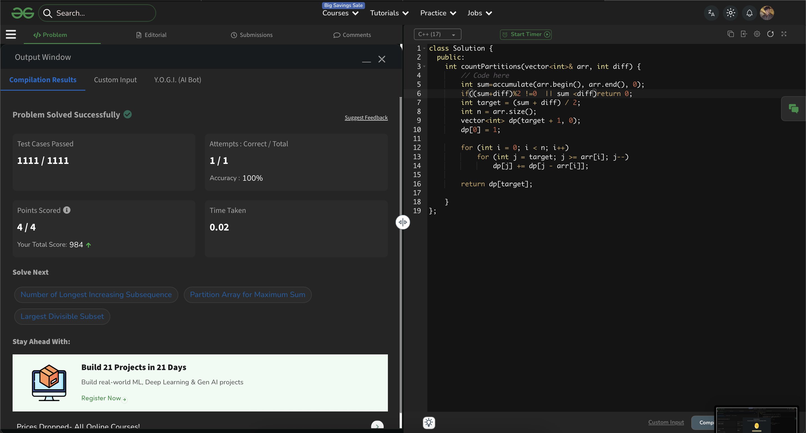This screenshot has width=806, height=433.
Task: Start the timer toggle
Action: [x=526, y=34]
